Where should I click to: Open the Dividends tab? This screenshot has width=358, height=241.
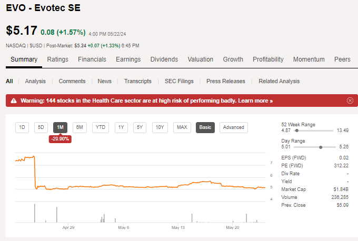[164, 59]
